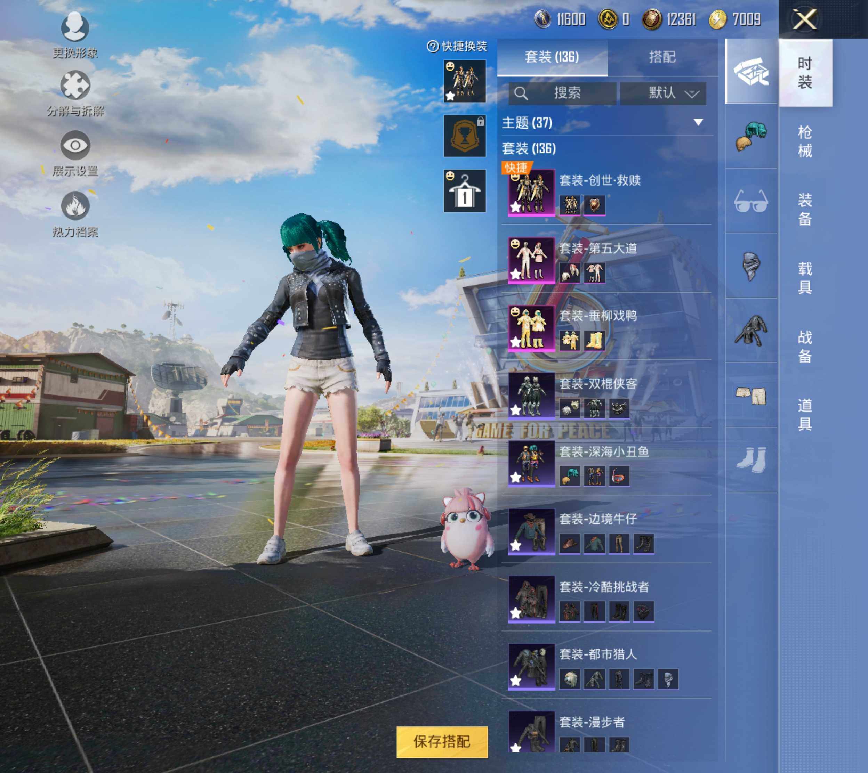Click the 12361 bronze coin currency
Viewport: 868px width, 773px height.
click(652, 19)
